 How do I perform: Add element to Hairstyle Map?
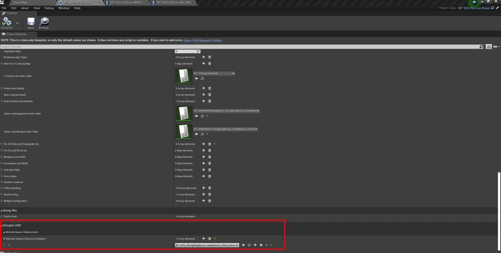[204, 170]
